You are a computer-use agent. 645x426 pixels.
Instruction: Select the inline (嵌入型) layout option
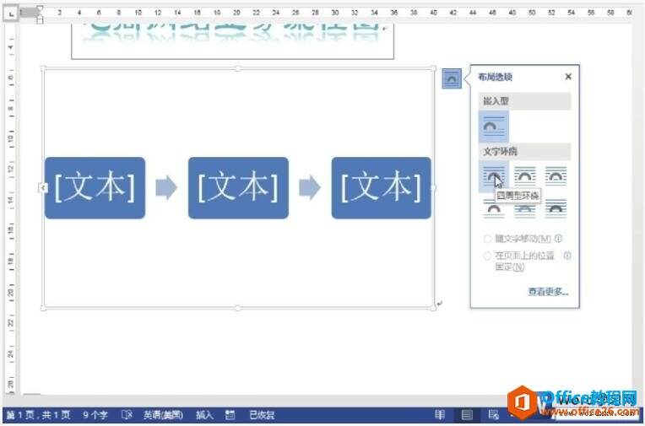494,127
